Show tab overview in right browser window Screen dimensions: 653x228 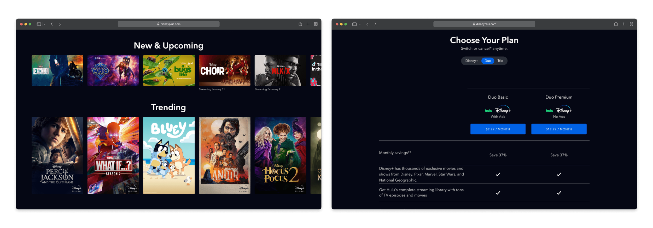tap(632, 24)
